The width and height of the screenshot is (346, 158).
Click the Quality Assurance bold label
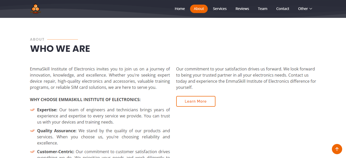point(57,131)
